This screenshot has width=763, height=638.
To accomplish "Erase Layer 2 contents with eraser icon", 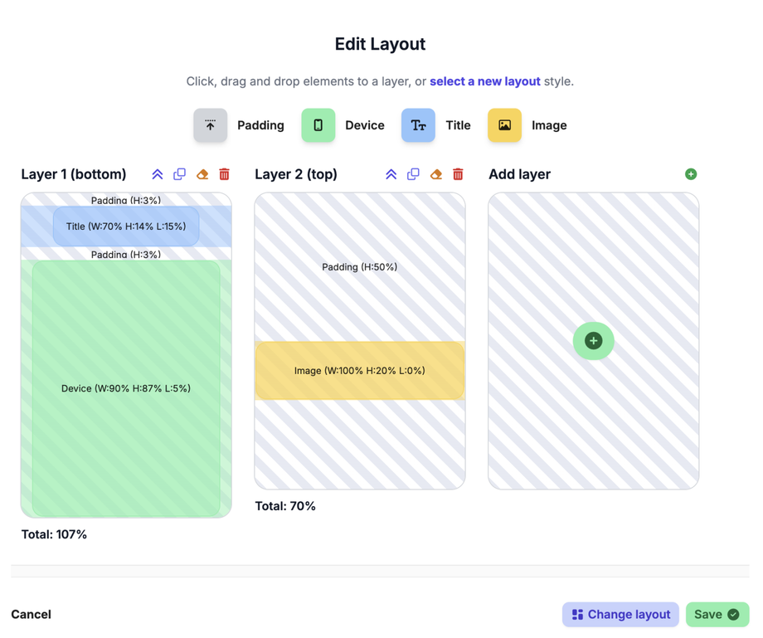I will 436,174.
